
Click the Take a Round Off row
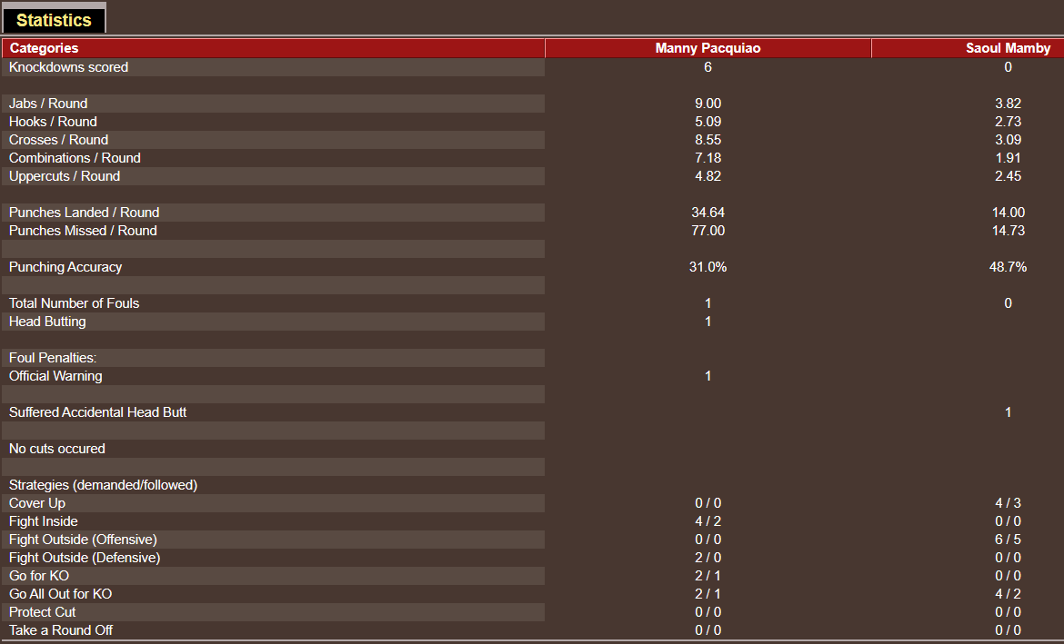60,629
